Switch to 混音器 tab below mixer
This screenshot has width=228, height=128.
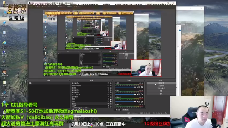click(118, 110)
